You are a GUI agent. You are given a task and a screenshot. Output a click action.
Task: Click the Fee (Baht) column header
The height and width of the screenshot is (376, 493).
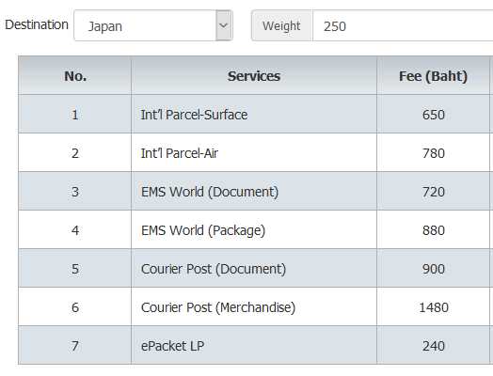click(433, 76)
